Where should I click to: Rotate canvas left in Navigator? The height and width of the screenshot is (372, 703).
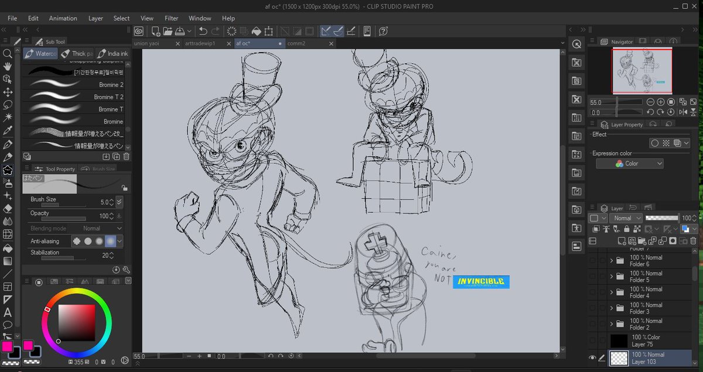pos(650,112)
